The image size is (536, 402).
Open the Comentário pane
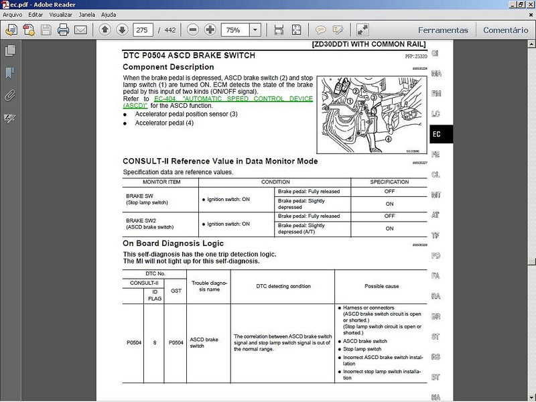click(505, 29)
